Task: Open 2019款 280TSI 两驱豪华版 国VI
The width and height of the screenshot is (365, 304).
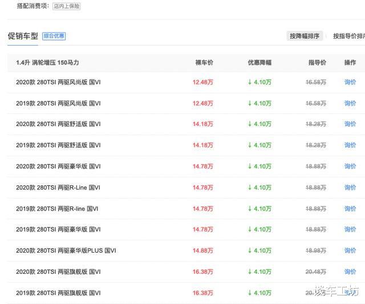Action: coord(58,229)
